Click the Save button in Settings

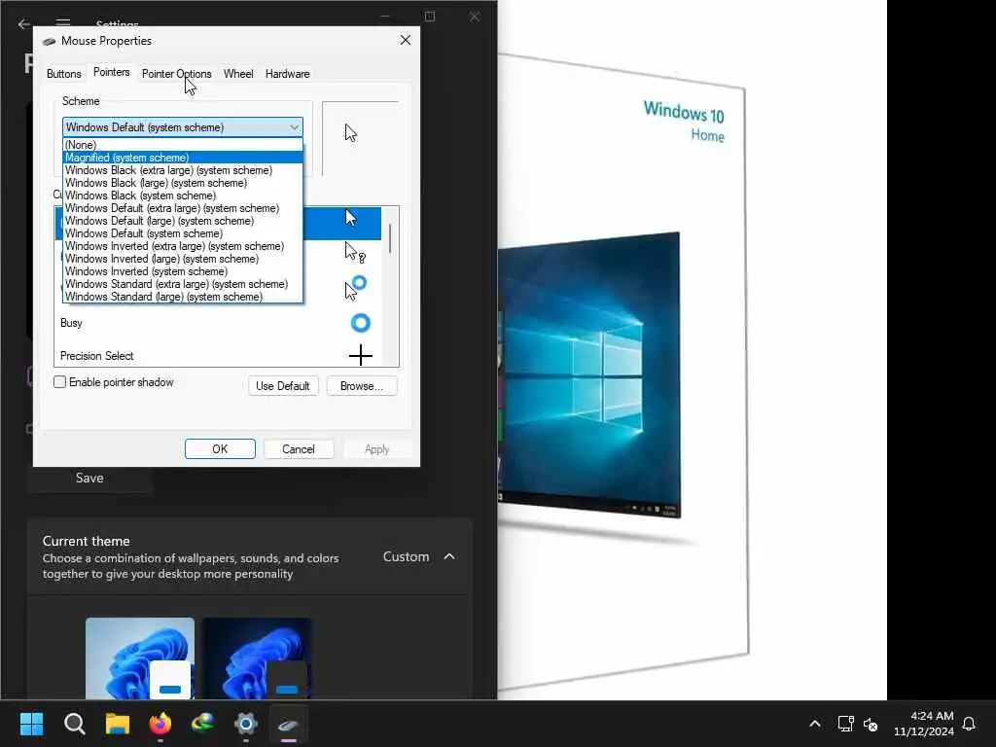[89, 478]
